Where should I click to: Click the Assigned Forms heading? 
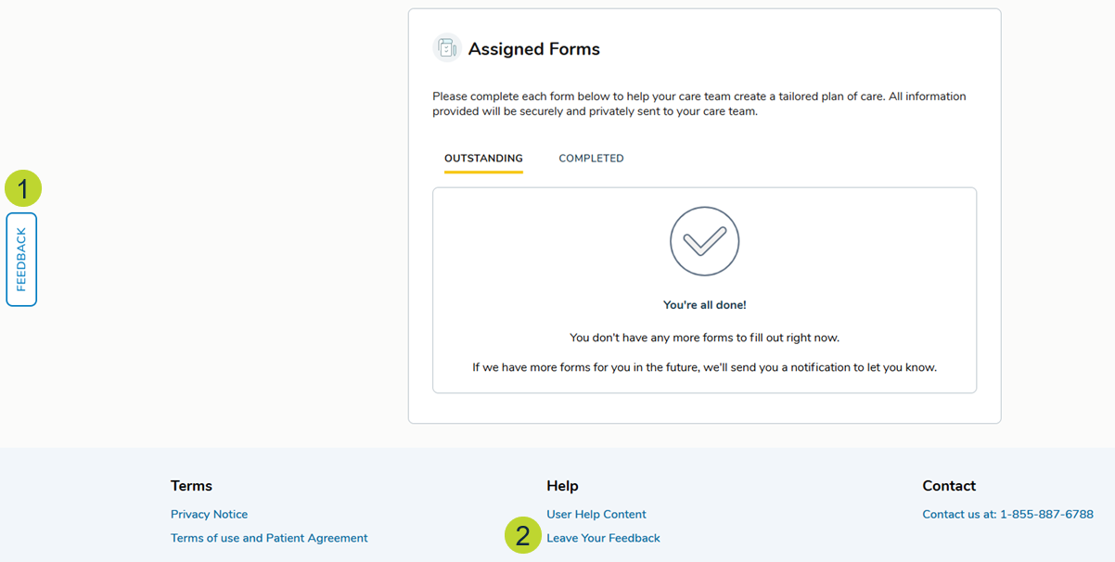(x=533, y=49)
